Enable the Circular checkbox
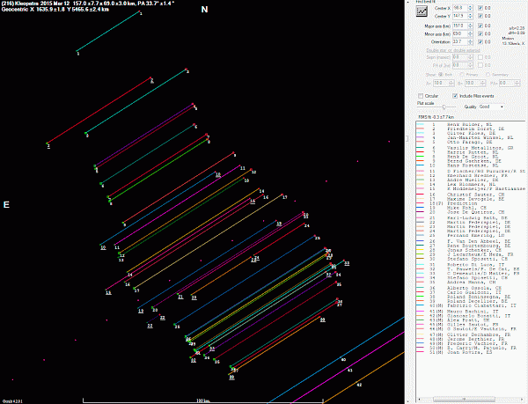Screen dimensions: 528x404 click(x=420, y=96)
